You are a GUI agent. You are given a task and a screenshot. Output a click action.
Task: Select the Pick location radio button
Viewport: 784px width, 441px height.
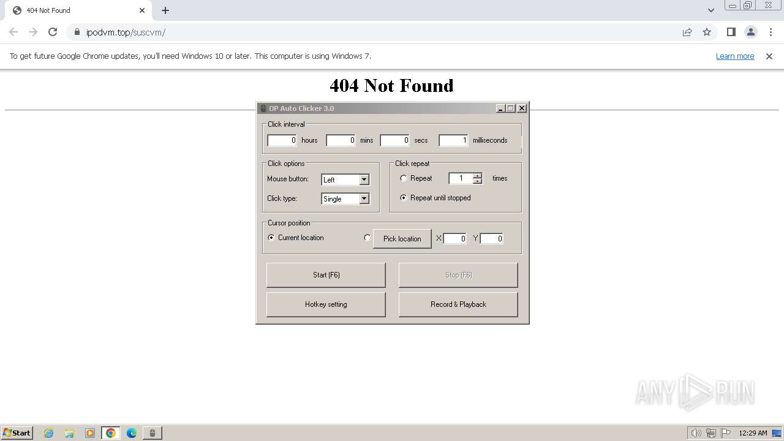pyautogui.click(x=367, y=238)
